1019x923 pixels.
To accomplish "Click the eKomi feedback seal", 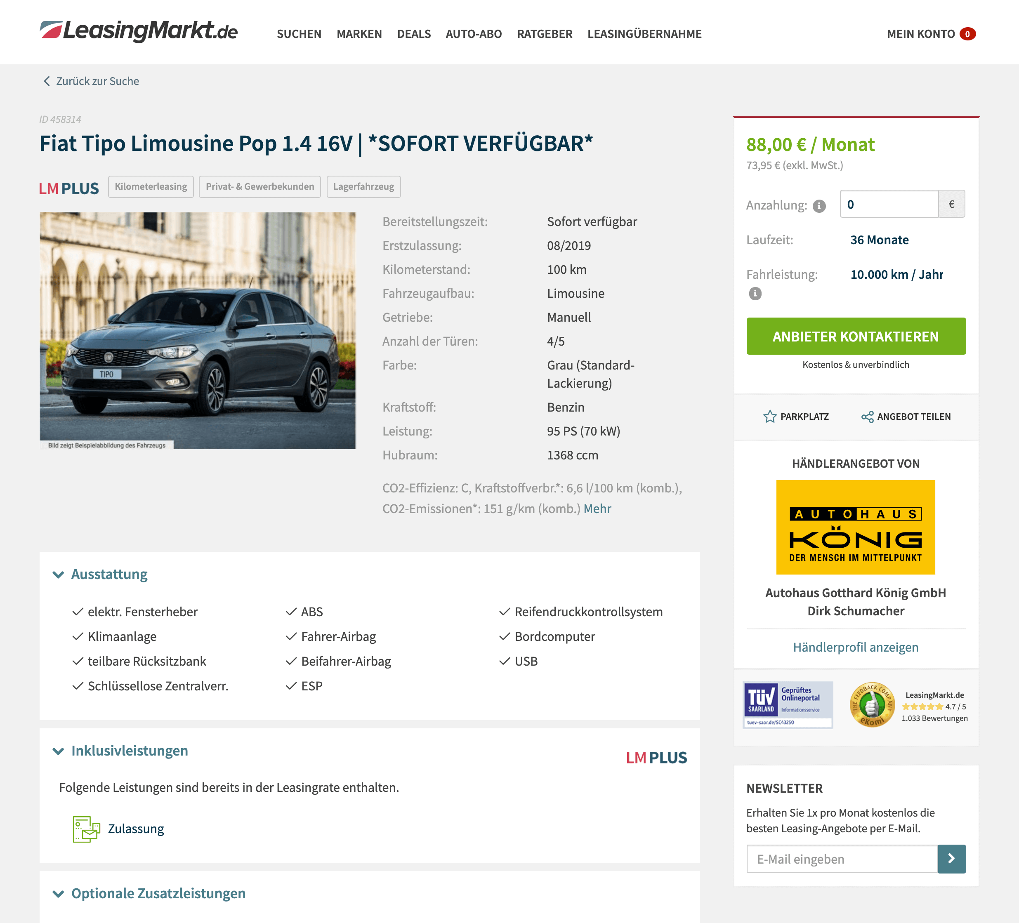I will pyautogui.click(x=872, y=705).
